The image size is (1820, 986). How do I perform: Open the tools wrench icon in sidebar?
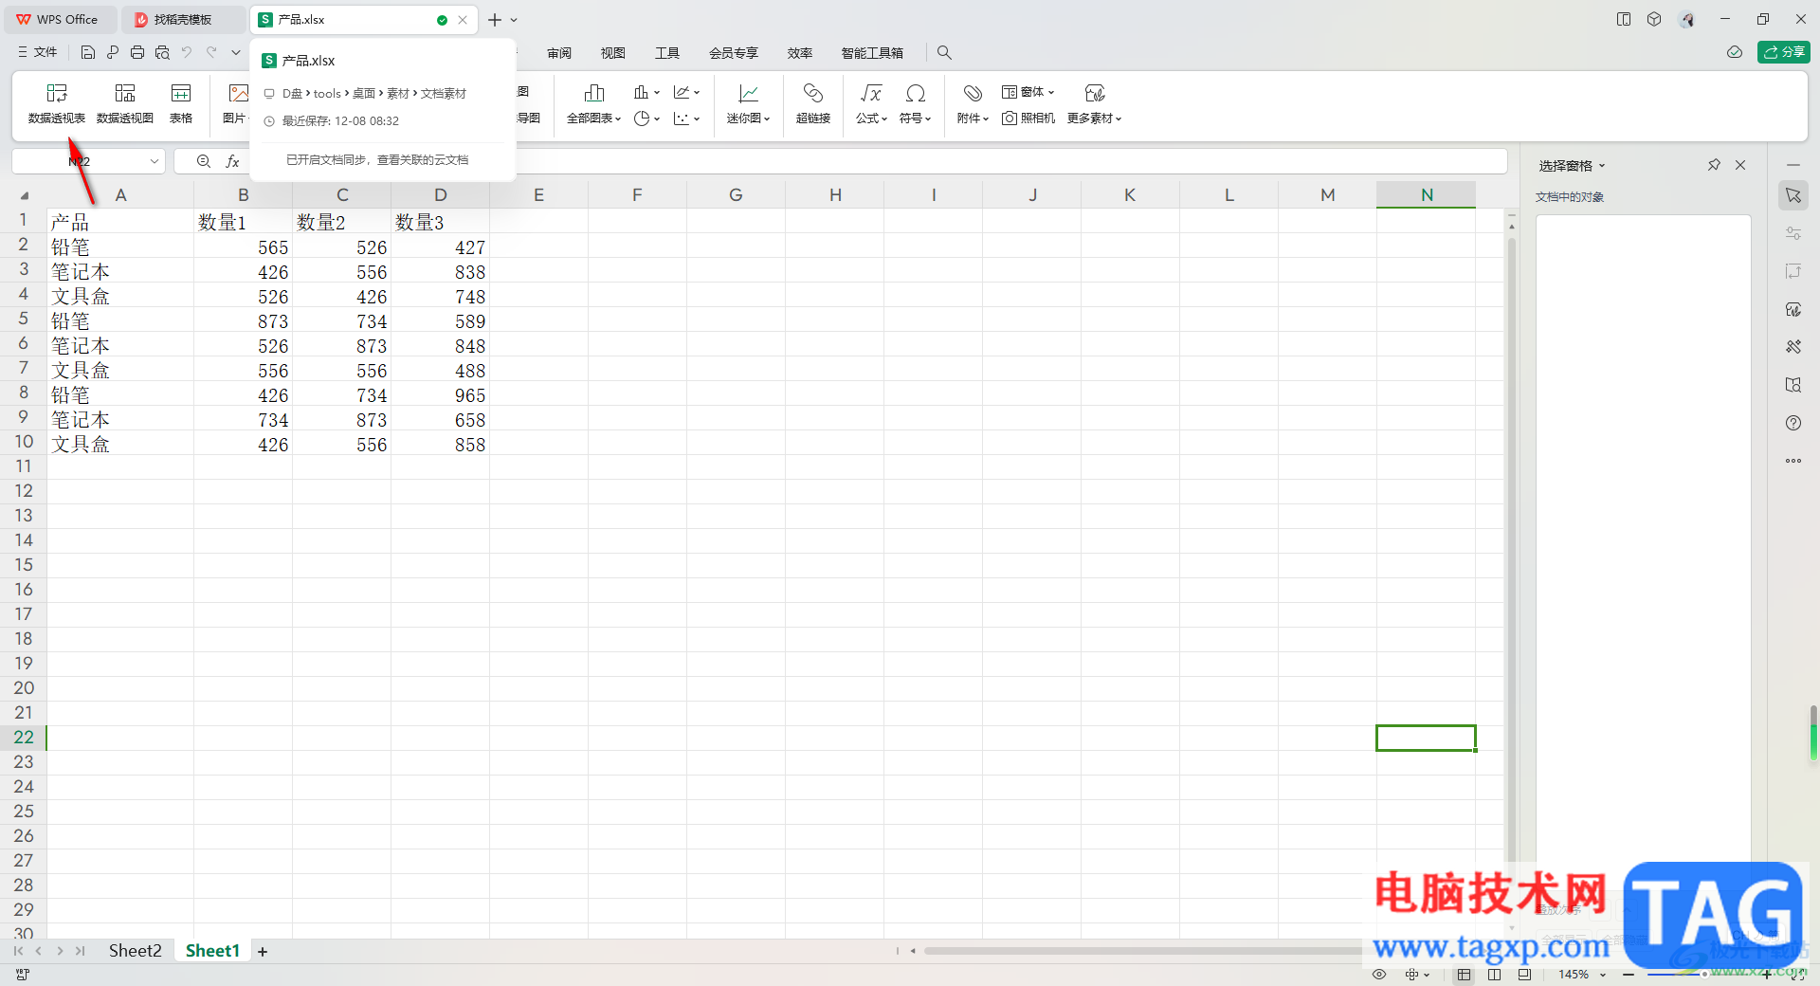[1793, 347]
